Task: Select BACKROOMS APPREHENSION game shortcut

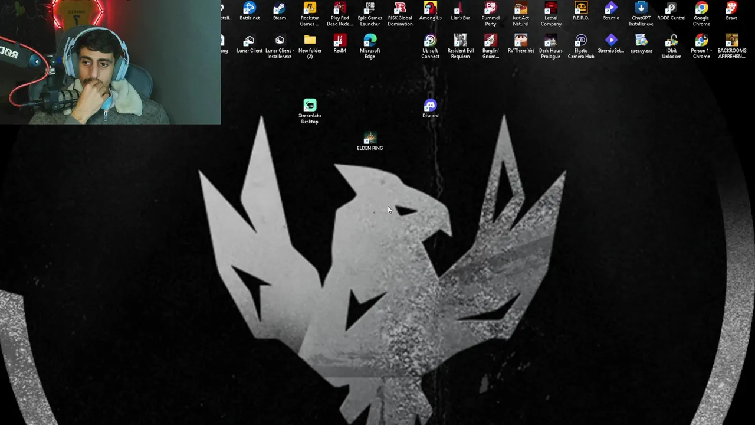Action: pyautogui.click(x=731, y=47)
